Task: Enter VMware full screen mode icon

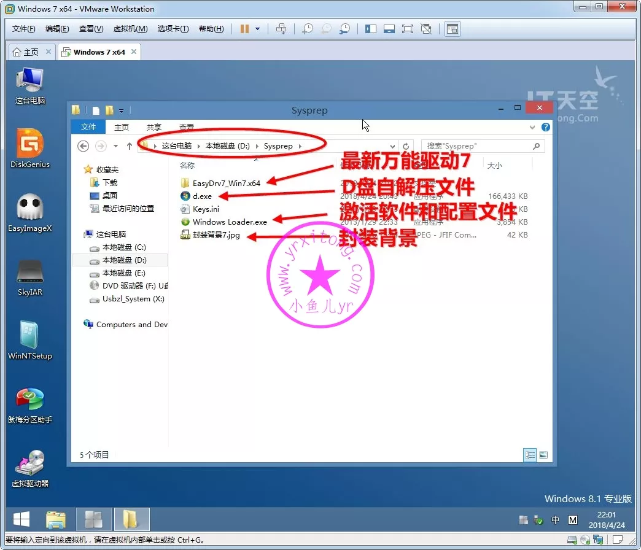Action: [x=407, y=29]
